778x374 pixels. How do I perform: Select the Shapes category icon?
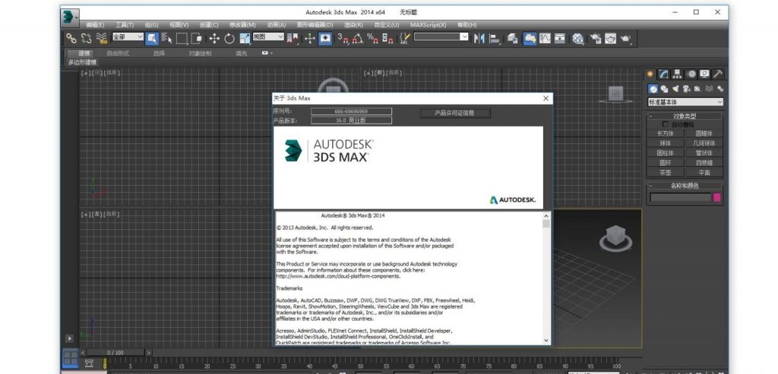(x=664, y=90)
